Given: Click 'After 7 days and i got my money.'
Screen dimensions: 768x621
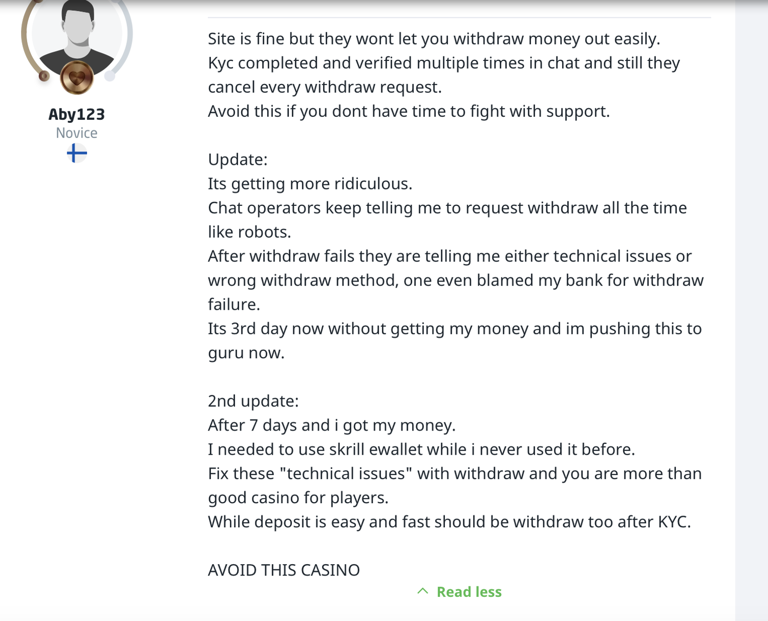Looking at the screenshot, I should (331, 425).
